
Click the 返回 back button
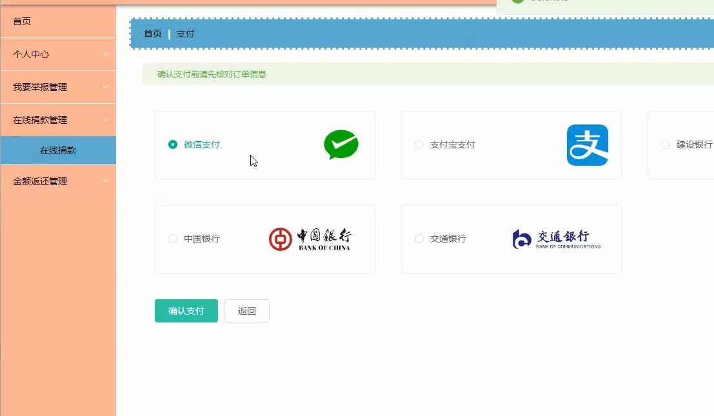pyautogui.click(x=246, y=310)
